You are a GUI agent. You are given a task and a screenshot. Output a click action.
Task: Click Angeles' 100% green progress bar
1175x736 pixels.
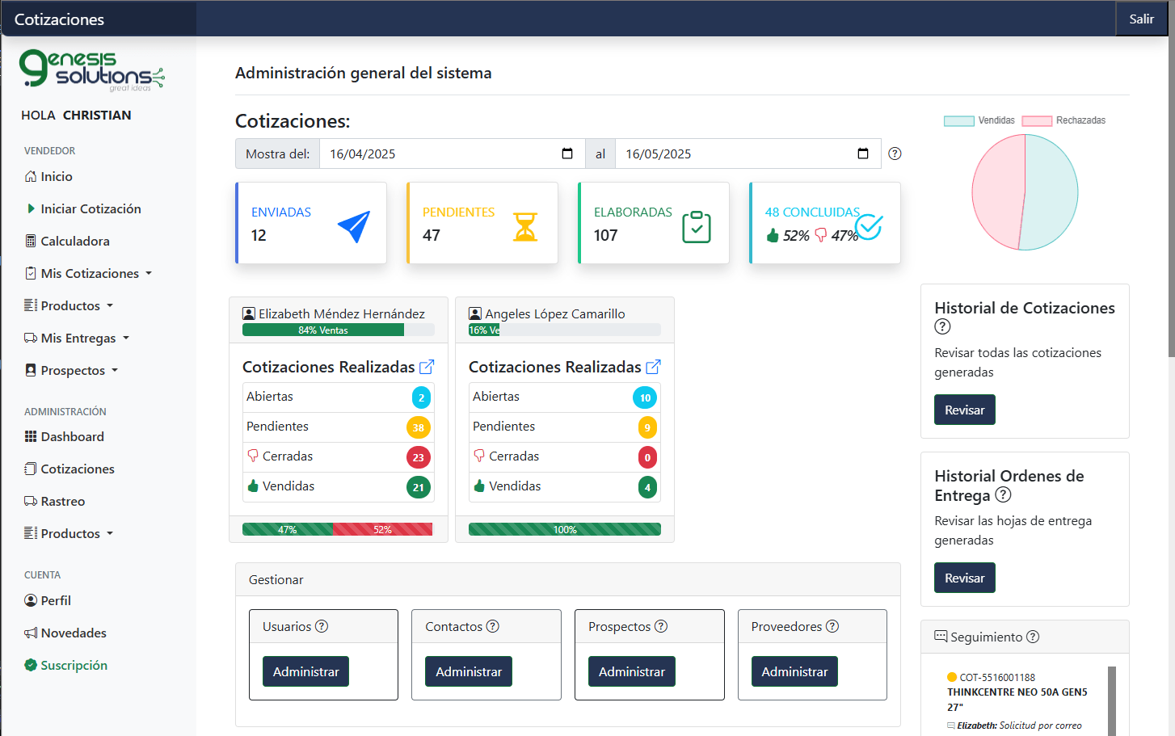(565, 529)
